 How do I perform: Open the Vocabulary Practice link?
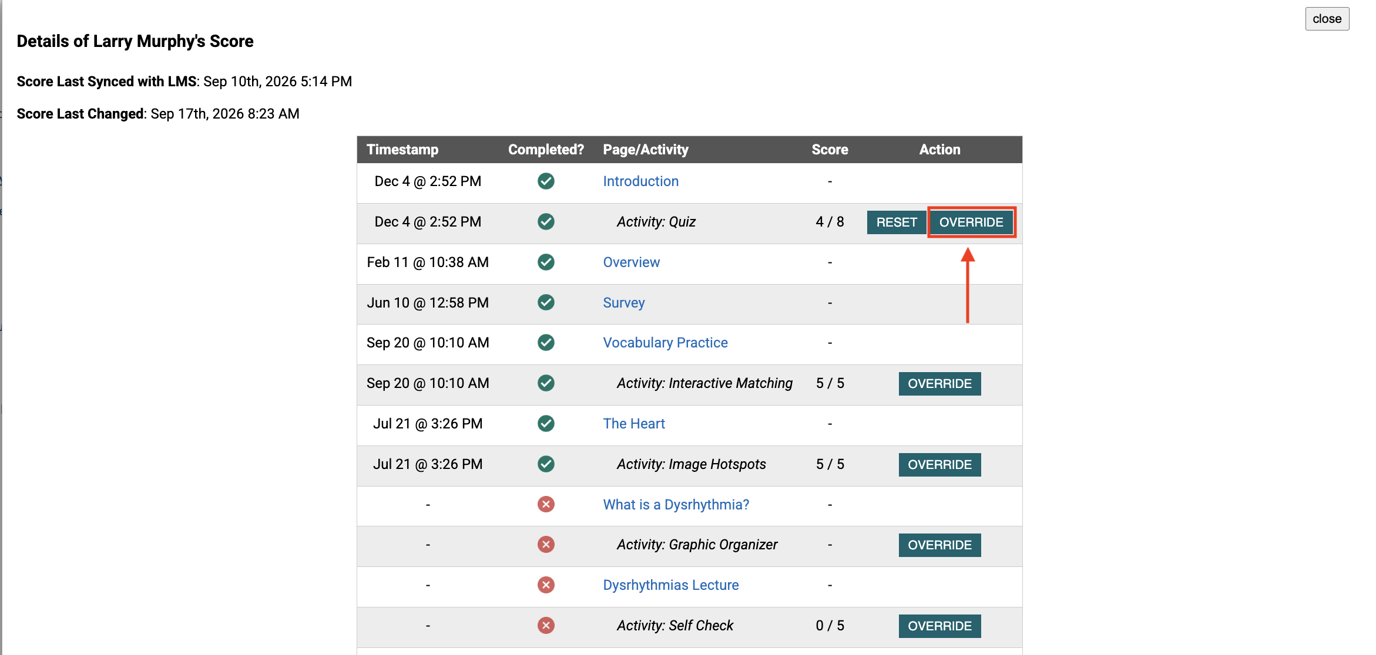pos(665,343)
